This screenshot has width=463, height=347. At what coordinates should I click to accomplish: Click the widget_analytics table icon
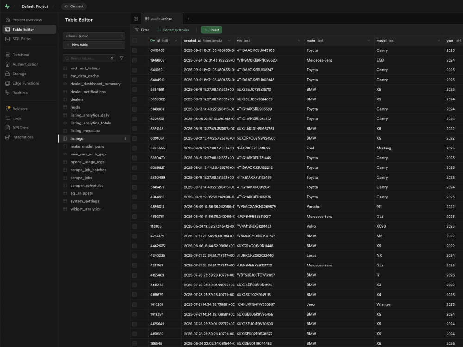[65, 209]
